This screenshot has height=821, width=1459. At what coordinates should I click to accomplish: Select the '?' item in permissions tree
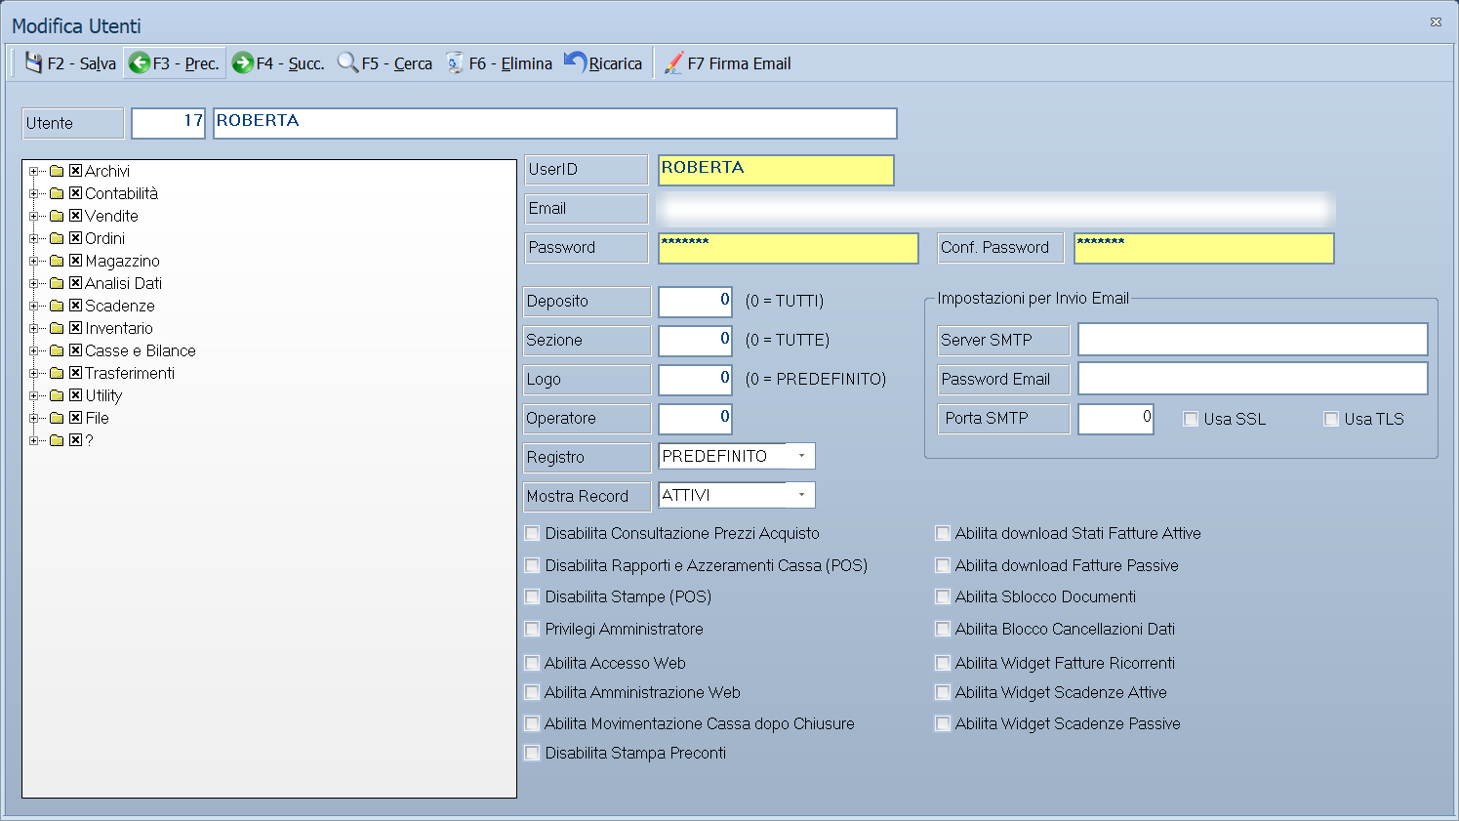click(x=89, y=440)
